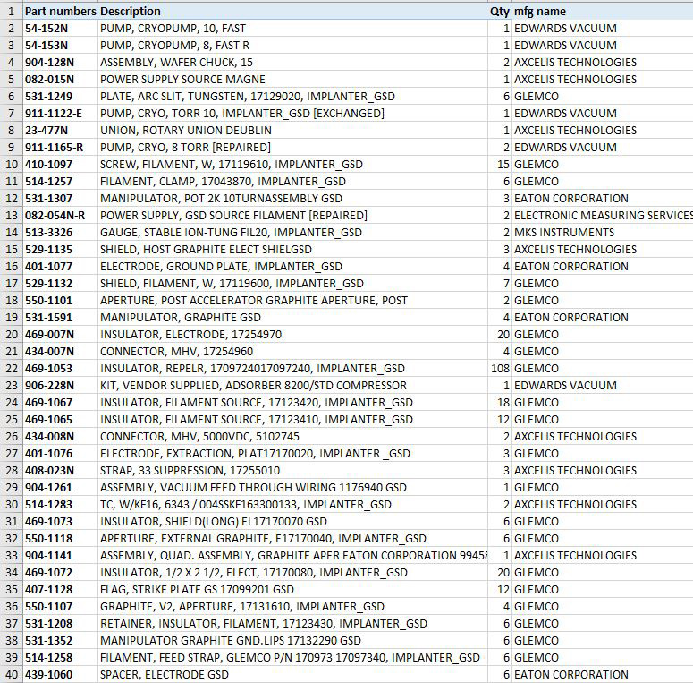The width and height of the screenshot is (693, 683).
Task: Click the row 22 header number
Action: 11,368
